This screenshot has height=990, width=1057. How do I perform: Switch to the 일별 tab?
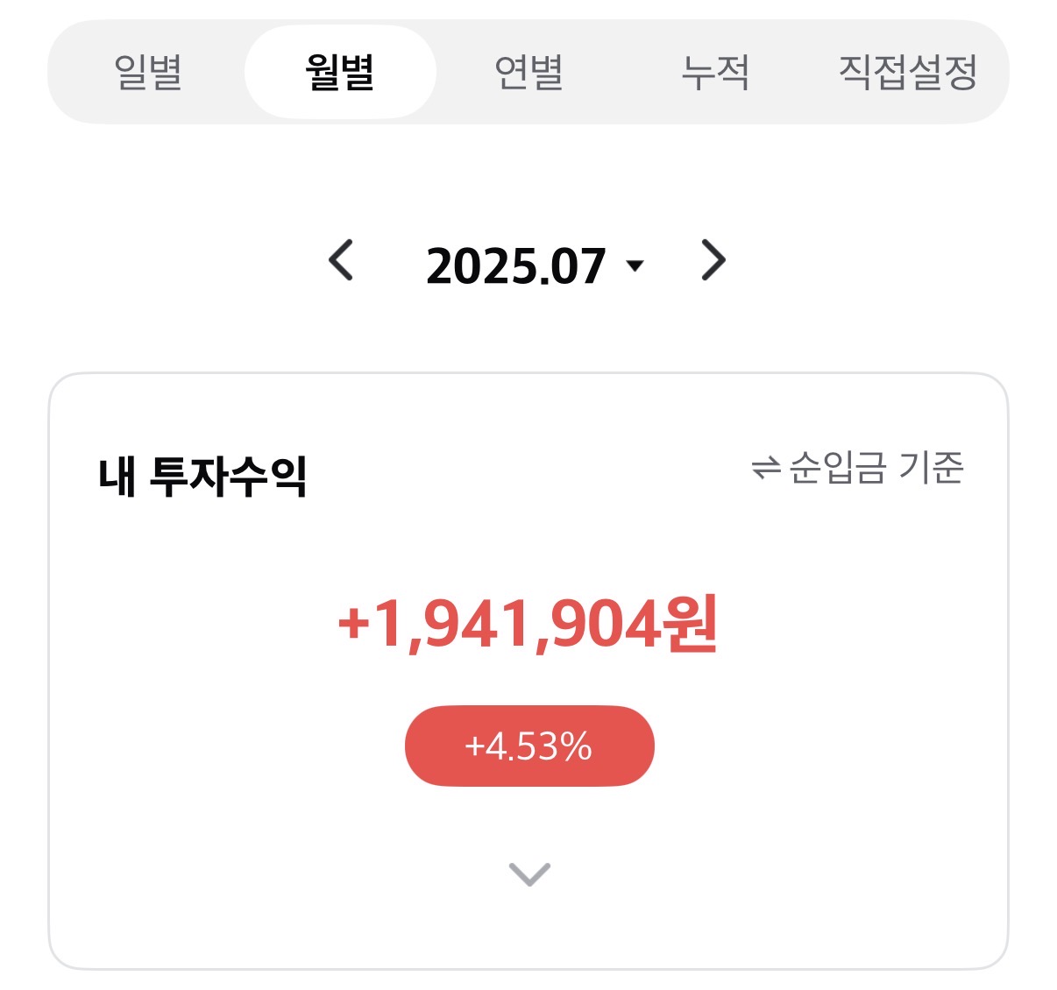point(148,72)
